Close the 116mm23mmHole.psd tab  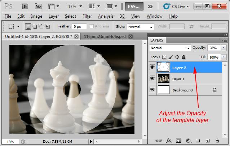coord(131,36)
